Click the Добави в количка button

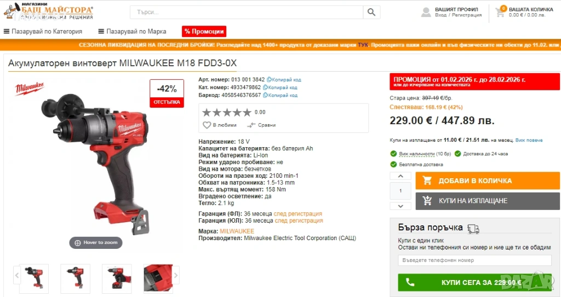click(x=488, y=181)
